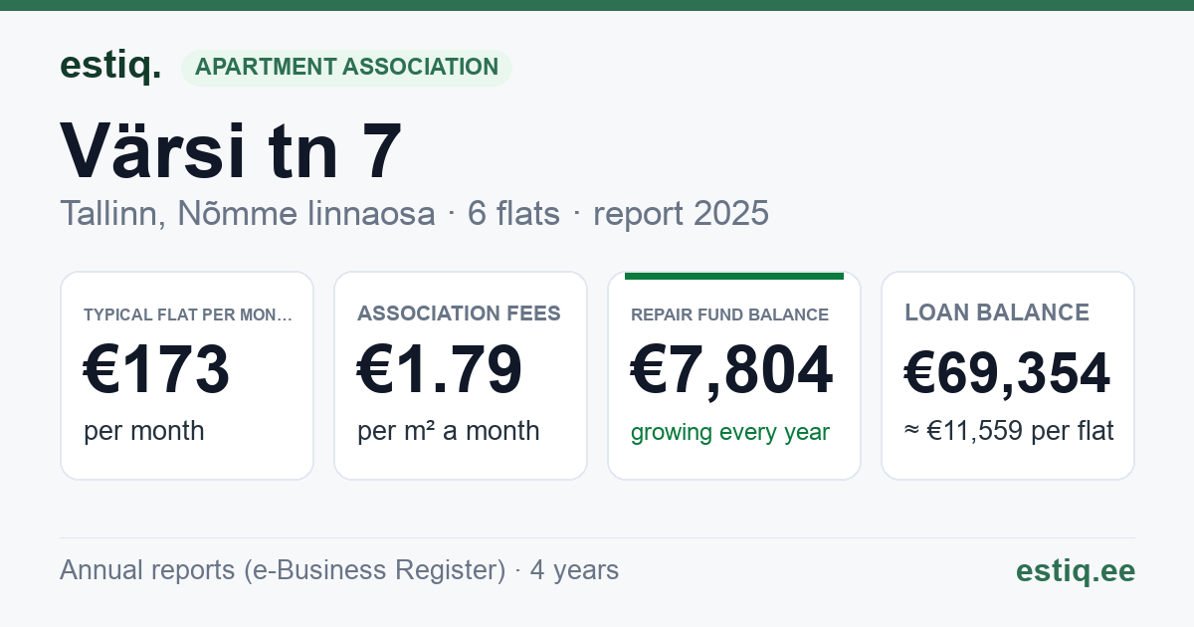
Task: Click the LOAN BALANCE label
Action: click(x=997, y=313)
